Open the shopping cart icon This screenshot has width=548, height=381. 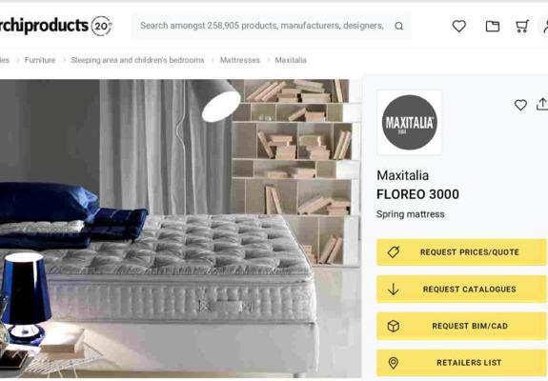[521, 26]
